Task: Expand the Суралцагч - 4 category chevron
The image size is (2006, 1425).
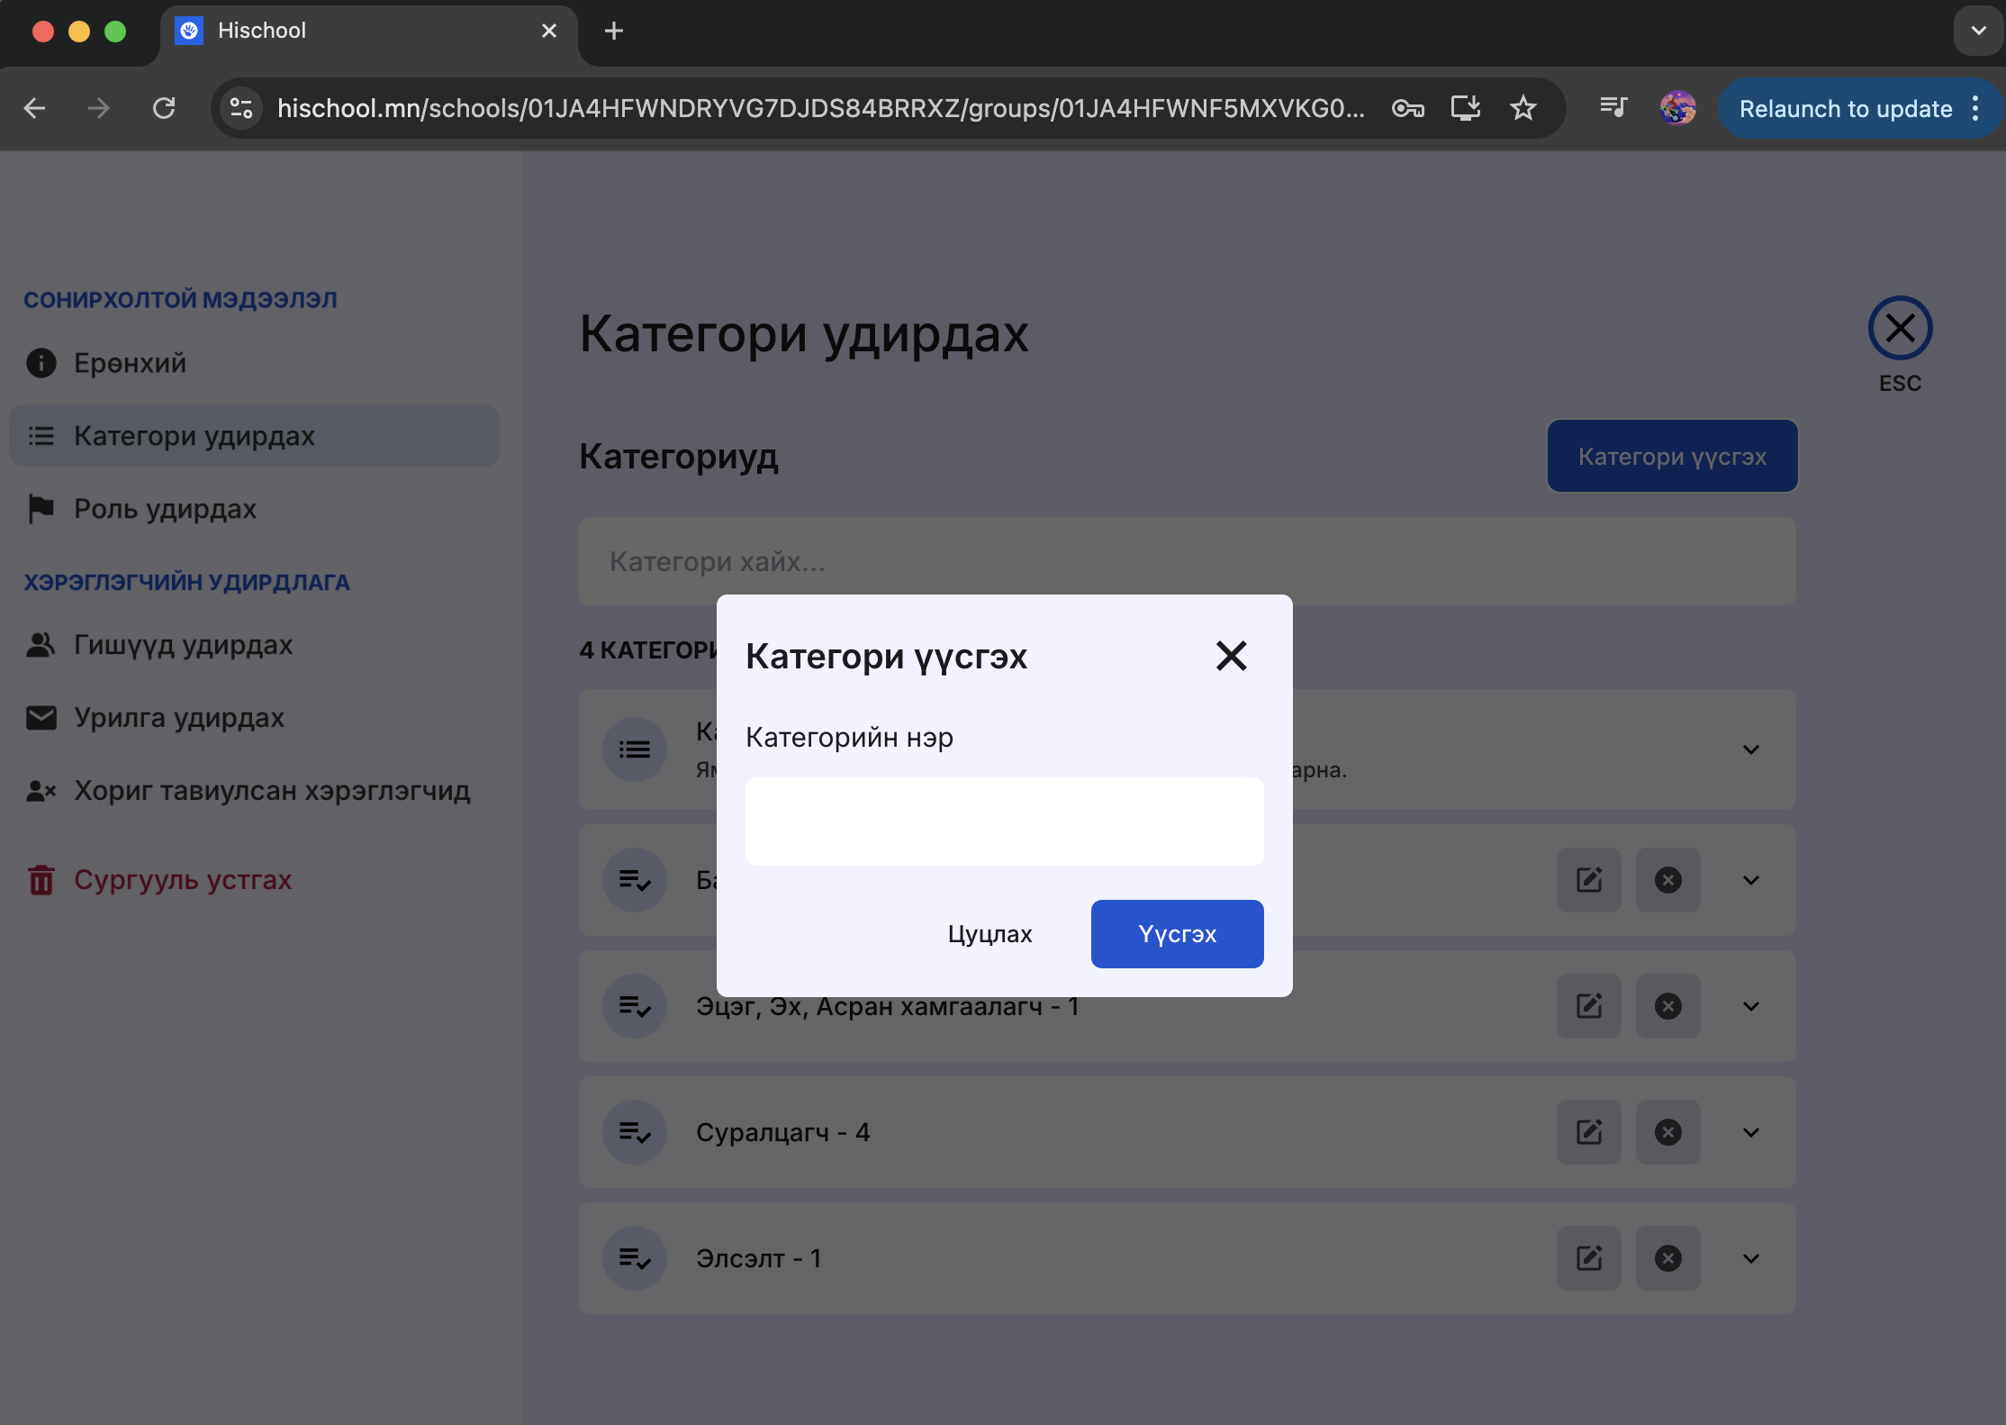Action: [x=1750, y=1132]
